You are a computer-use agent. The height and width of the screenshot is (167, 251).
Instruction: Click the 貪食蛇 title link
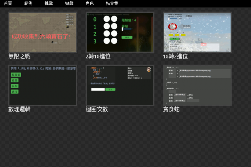click(x=171, y=109)
